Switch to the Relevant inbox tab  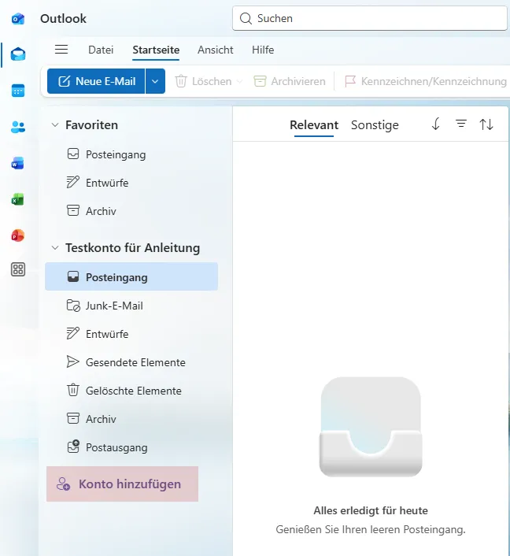(x=314, y=125)
